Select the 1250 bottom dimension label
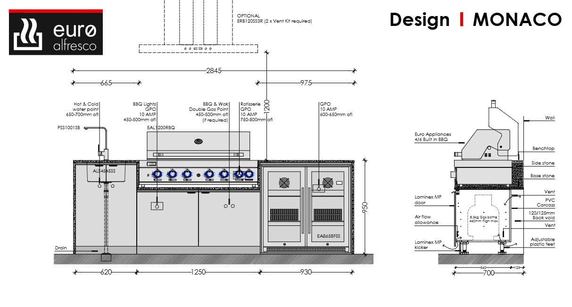The image size is (572, 307). 199,273
